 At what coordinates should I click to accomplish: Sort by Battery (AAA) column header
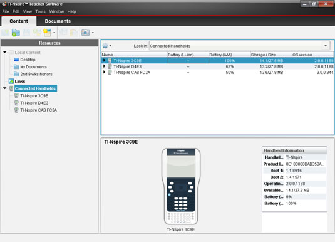point(229,55)
